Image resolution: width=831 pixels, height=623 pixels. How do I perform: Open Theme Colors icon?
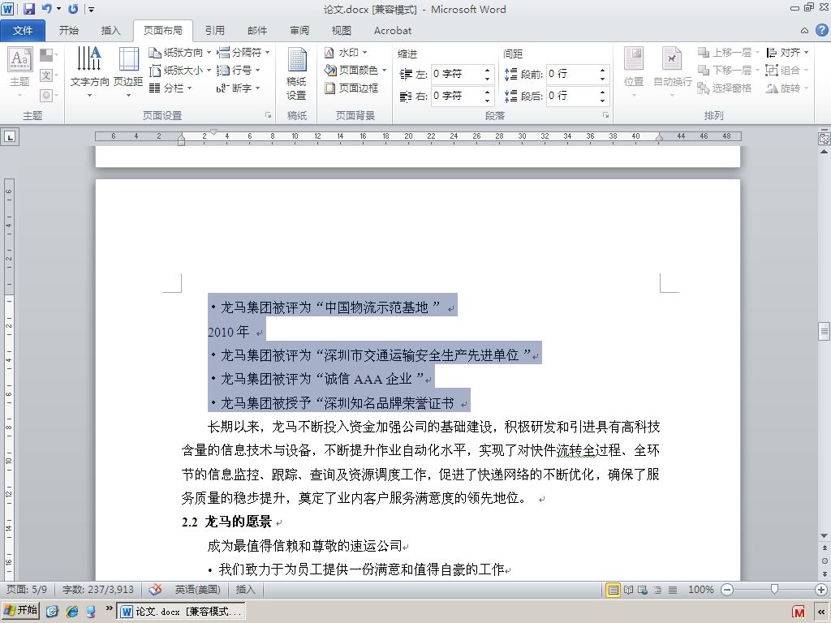(48, 54)
